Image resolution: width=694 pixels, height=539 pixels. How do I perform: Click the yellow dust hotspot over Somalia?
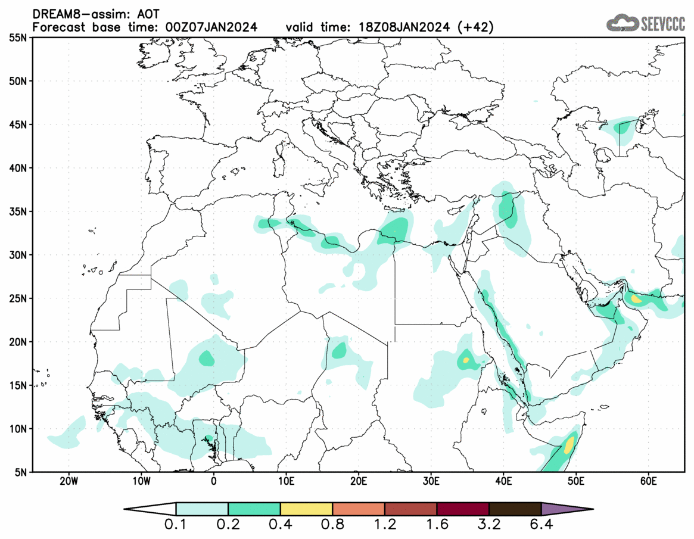click(569, 445)
